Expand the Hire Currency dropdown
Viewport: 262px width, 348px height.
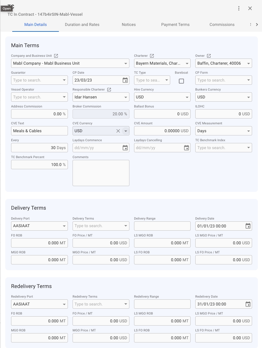coord(187,97)
